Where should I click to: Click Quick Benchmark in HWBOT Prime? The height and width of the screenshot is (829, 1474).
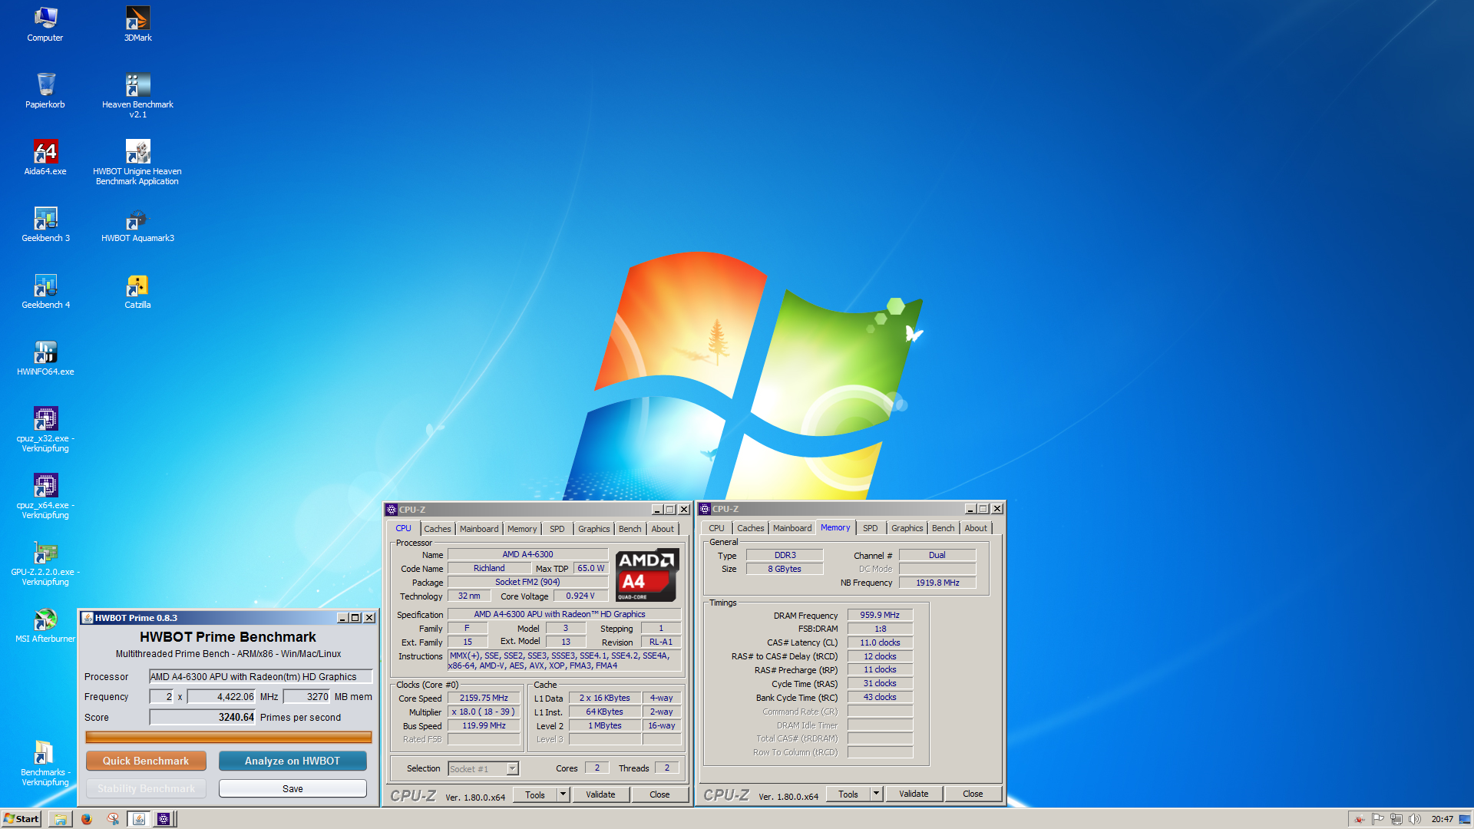point(146,761)
